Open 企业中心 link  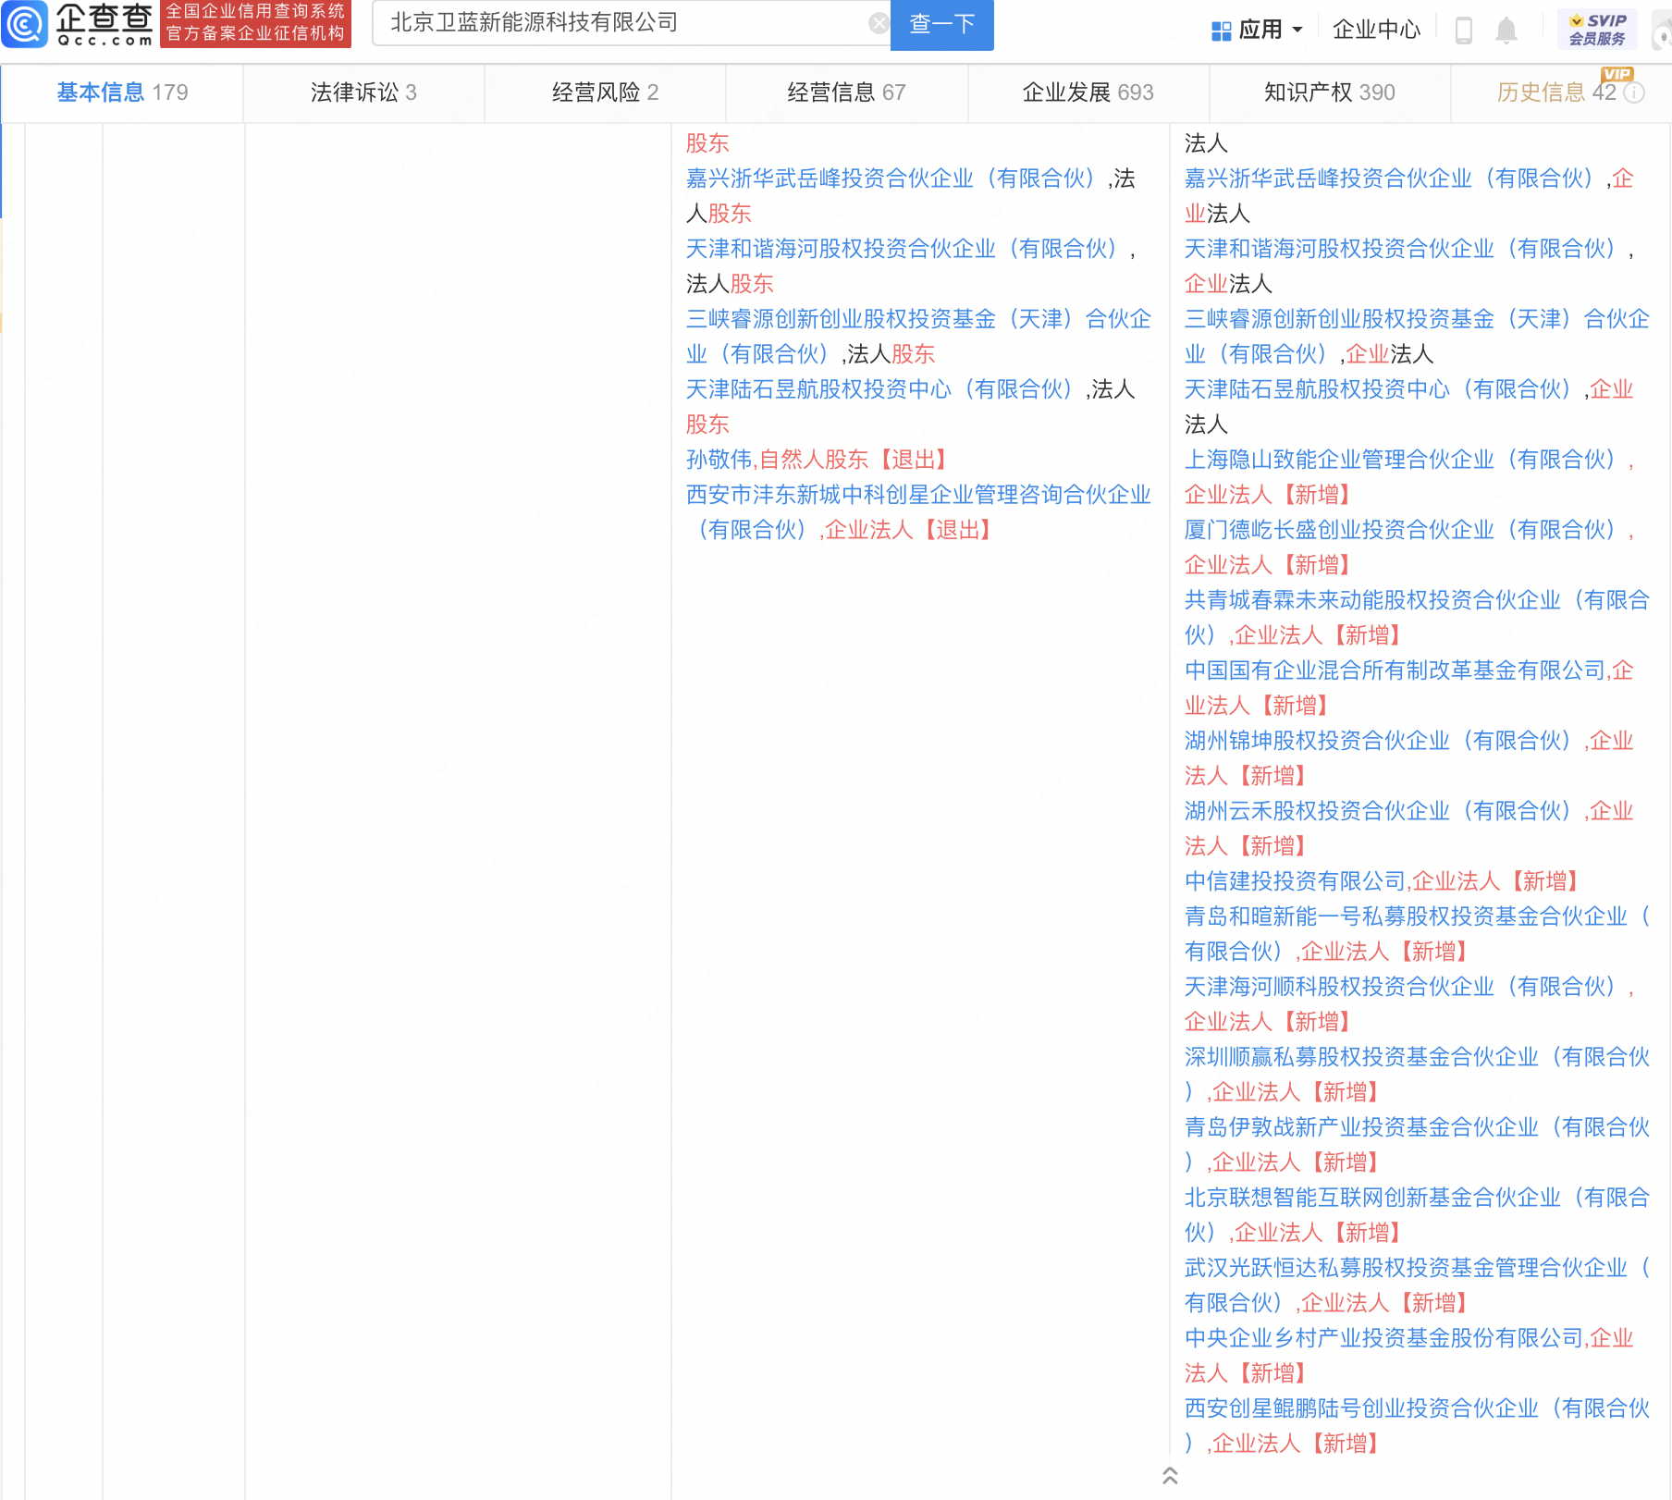tap(1376, 30)
